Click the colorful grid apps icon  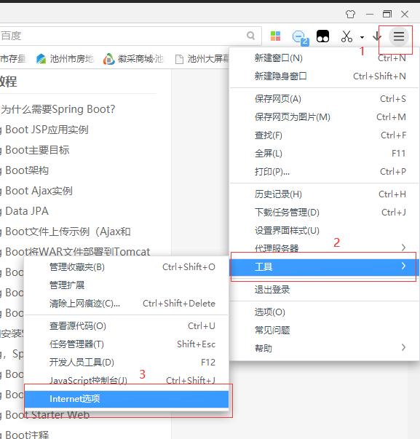(276, 36)
